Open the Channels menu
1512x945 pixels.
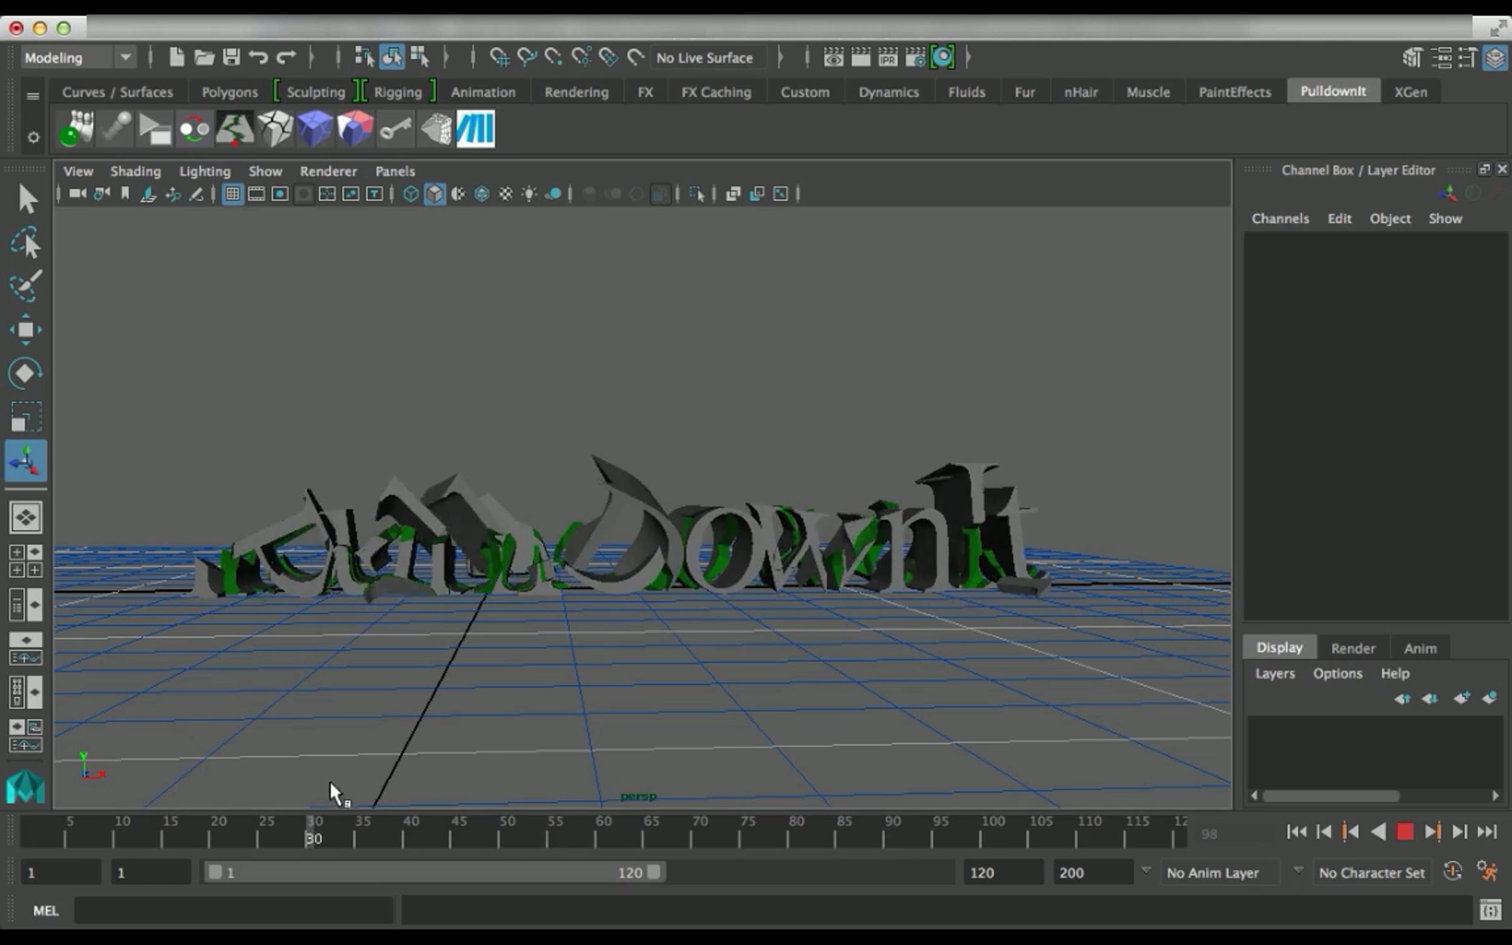pyautogui.click(x=1280, y=219)
